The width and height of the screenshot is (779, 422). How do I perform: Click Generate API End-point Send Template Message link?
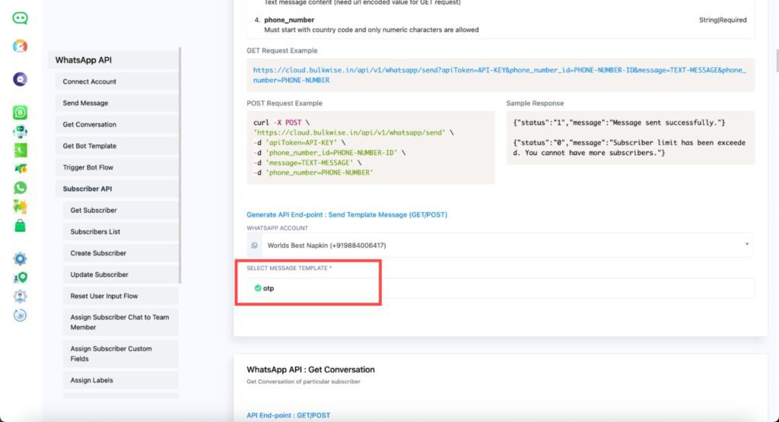[347, 214]
